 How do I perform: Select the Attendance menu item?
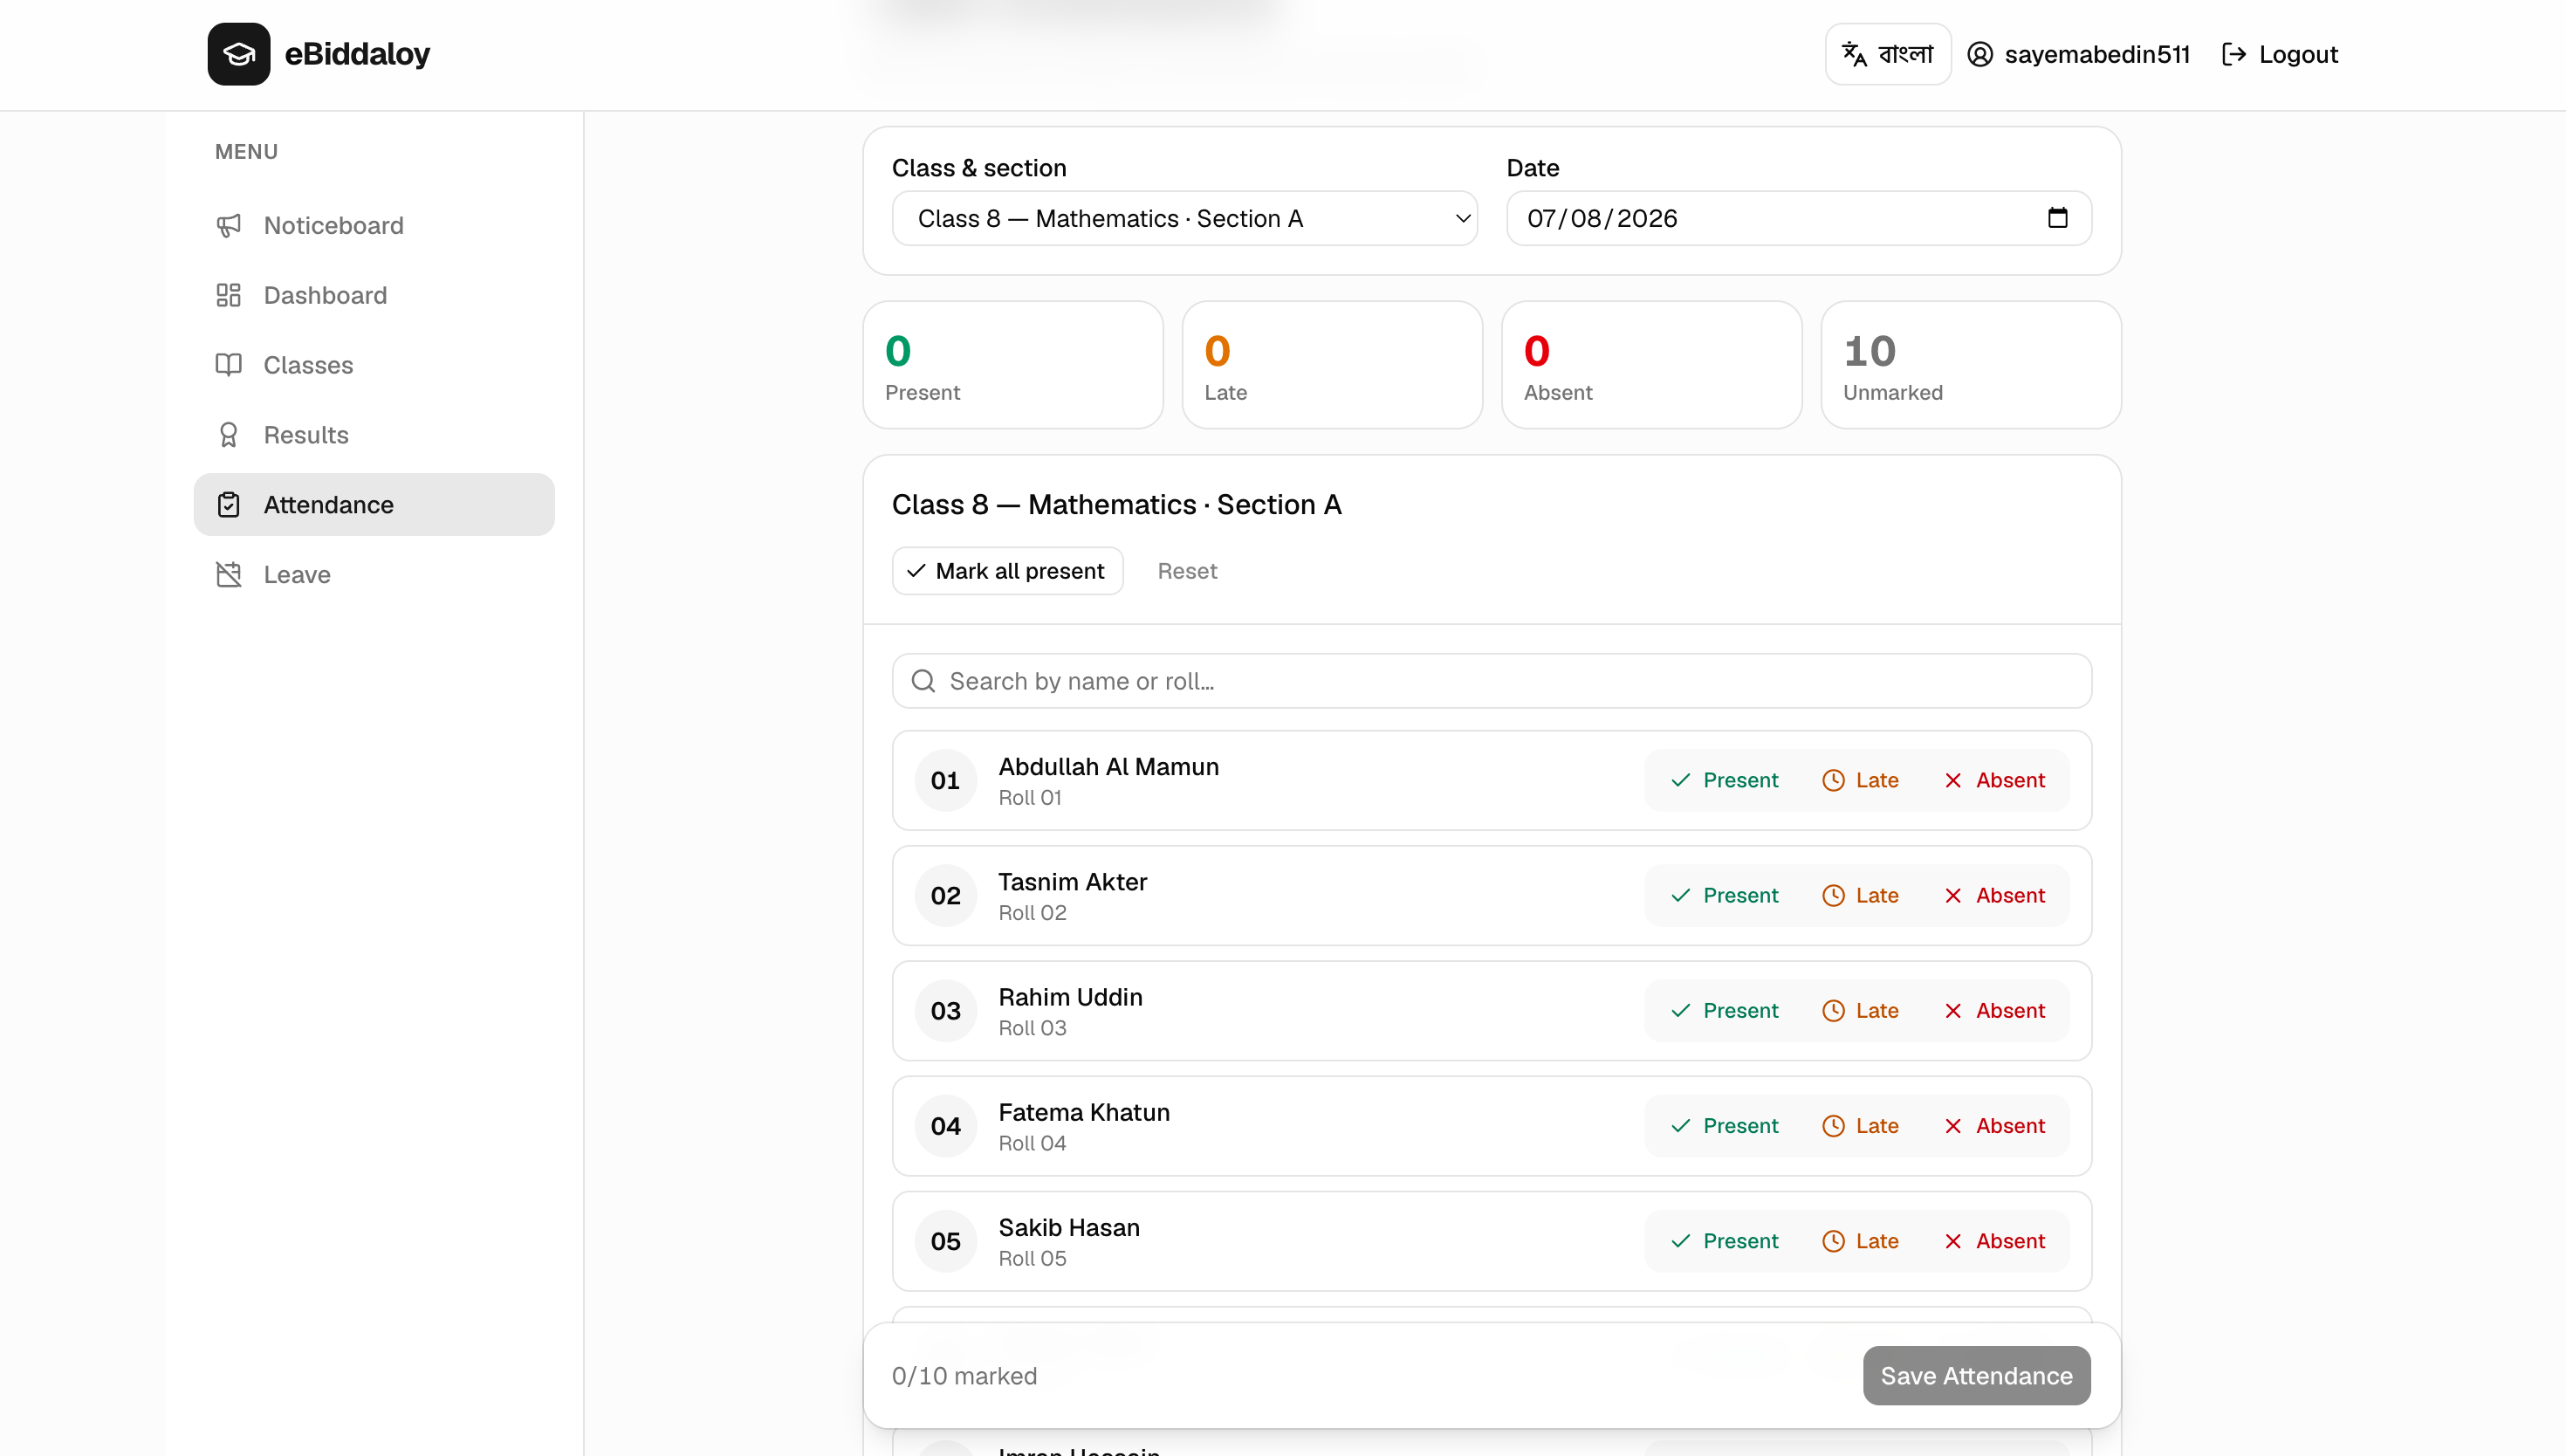374,505
